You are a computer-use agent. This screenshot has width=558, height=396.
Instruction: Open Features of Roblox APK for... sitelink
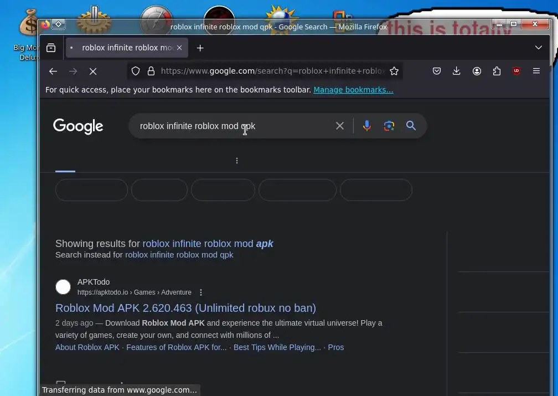coord(176,348)
